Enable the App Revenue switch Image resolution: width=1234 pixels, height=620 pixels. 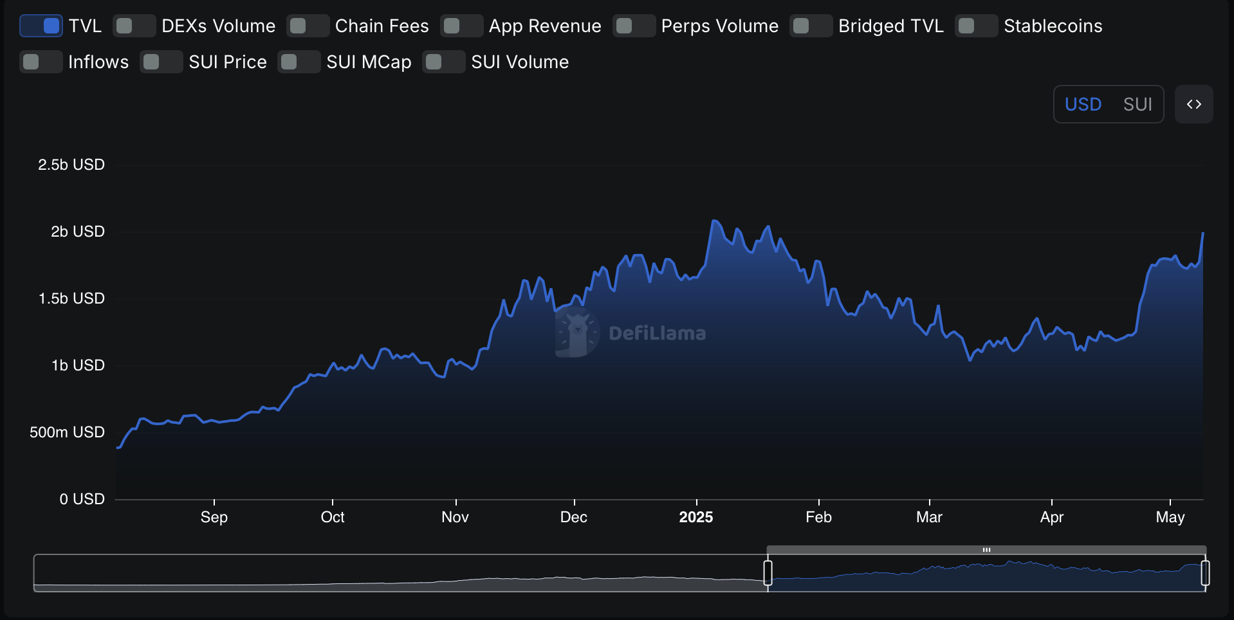tap(462, 26)
